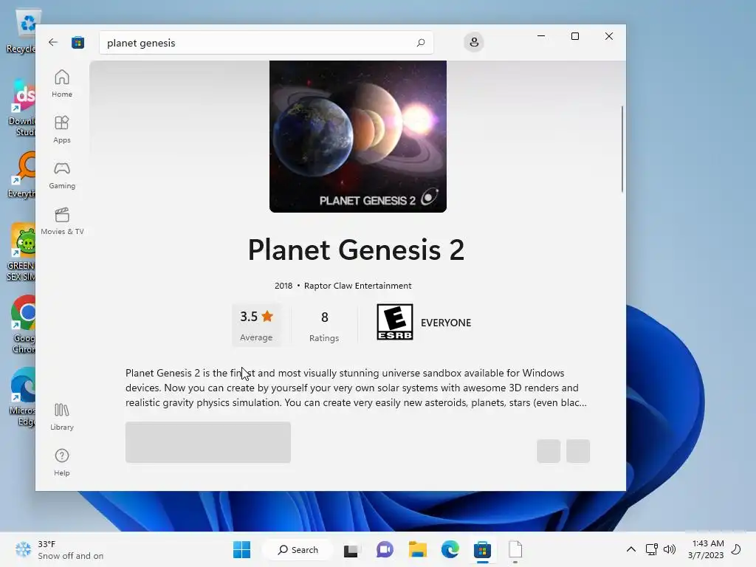Click the search magnifier icon in search box
This screenshot has height=567, width=756.
pyautogui.click(x=420, y=42)
